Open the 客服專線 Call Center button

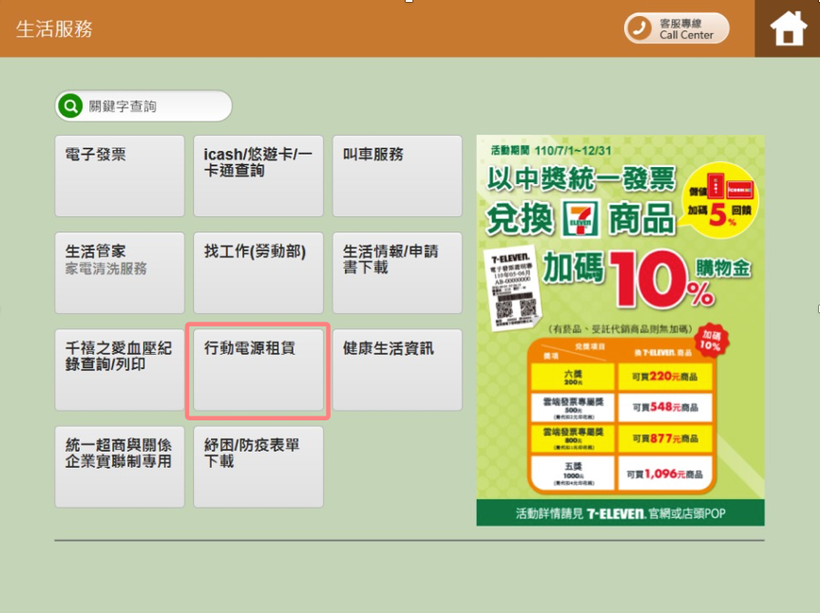(677, 28)
